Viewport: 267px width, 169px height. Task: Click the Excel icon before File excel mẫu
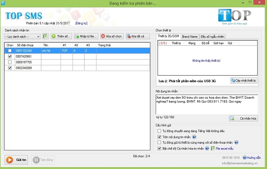pyautogui.click(x=213, y=149)
